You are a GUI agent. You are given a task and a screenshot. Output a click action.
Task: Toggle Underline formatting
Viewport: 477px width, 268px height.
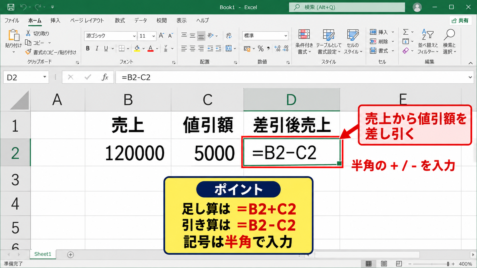click(x=106, y=48)
